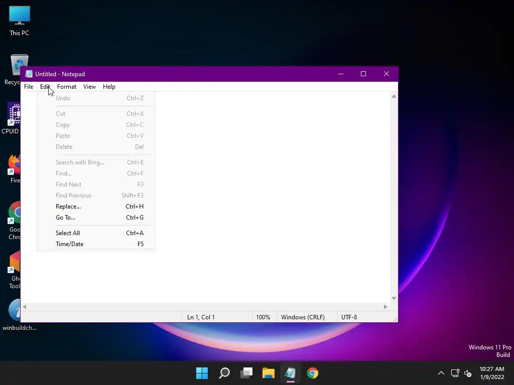
Task: Open taskbar Search
Action: click(x=224, y=373)
